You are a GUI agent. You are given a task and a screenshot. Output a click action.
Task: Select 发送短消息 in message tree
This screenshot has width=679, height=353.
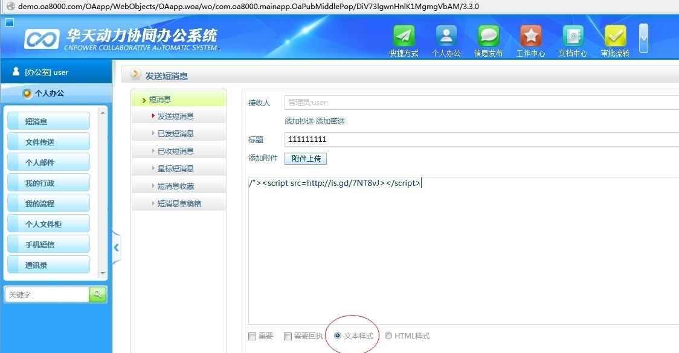tap(178, 116)
